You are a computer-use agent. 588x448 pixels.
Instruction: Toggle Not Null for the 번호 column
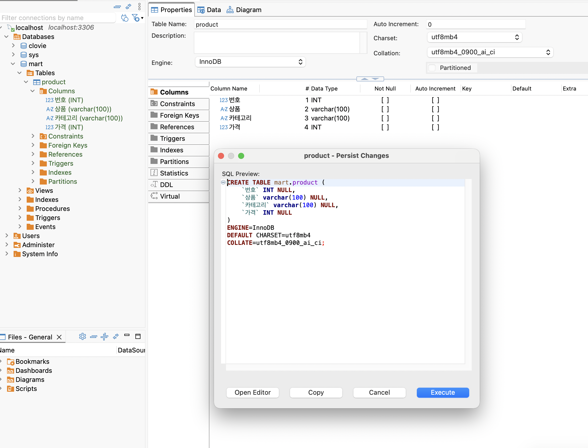[x=385, y=100]
